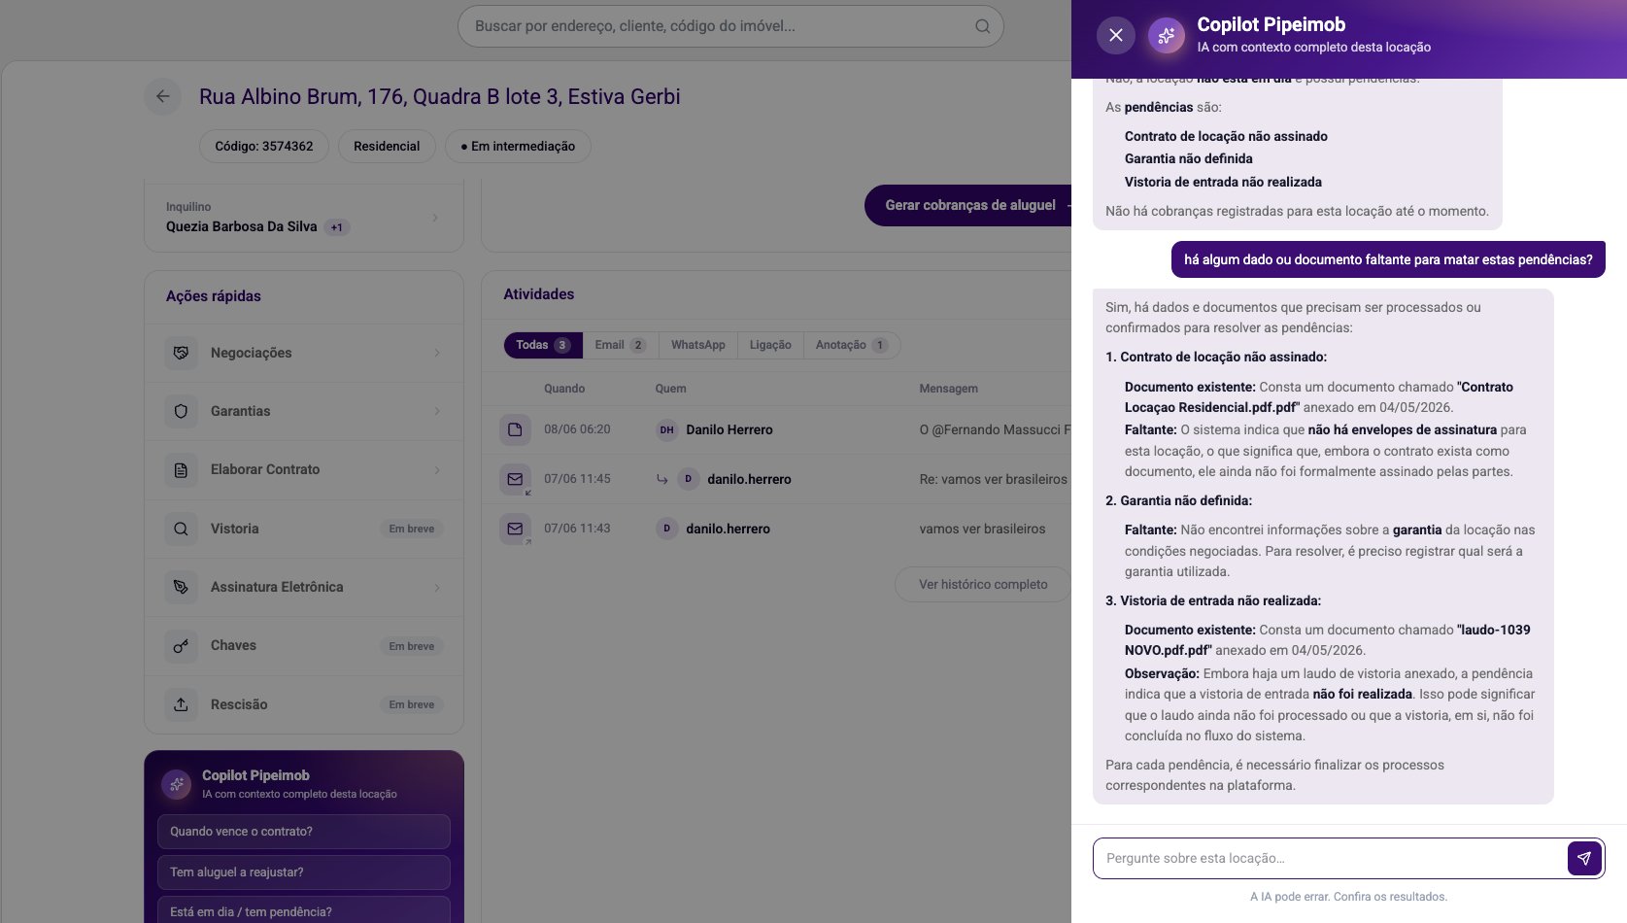Expand the Inquilino Quezia Barbosa chevron
Screen dimensions: 1627x923
435,218
